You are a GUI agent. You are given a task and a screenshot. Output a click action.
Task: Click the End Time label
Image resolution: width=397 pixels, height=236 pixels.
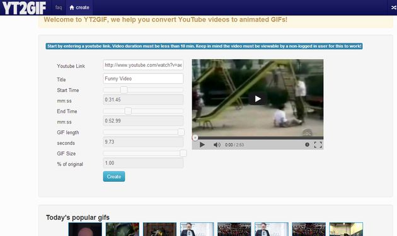[x=67, y=111]
